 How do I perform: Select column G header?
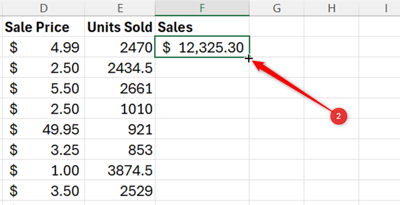pyautogui.click(x=277, y=8)
